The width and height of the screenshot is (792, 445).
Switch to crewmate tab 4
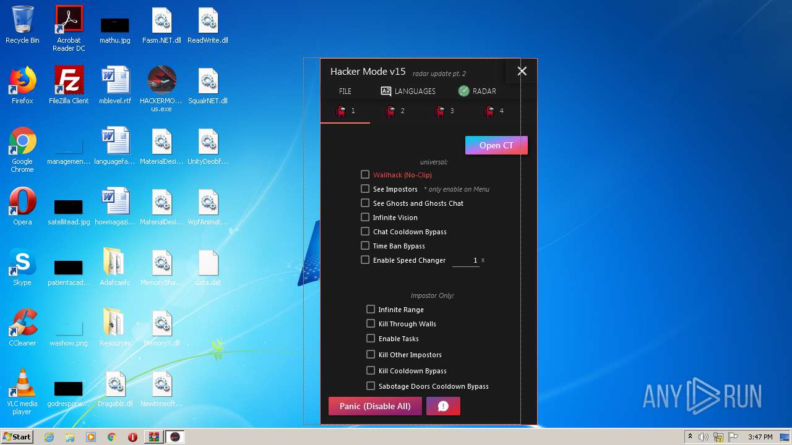coord(494,111)
